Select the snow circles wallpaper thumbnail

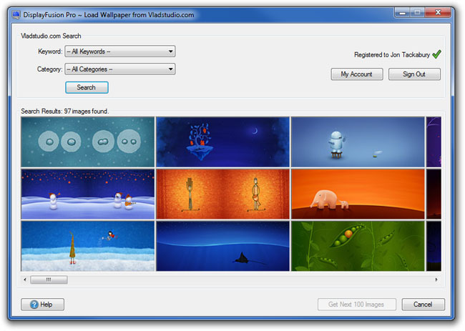[x=88, y=142]
